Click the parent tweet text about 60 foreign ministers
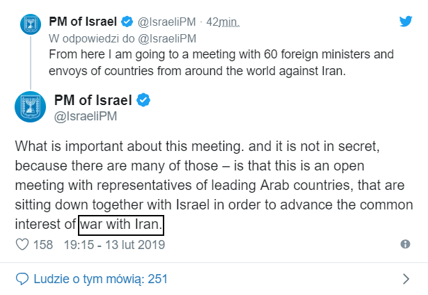Image resolution: width=428 pixels, height=295 pixels. point(221,63)
